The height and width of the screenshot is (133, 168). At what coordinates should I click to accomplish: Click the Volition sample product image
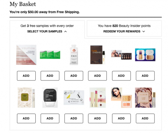pyautogui.click(x=26, y=55)
